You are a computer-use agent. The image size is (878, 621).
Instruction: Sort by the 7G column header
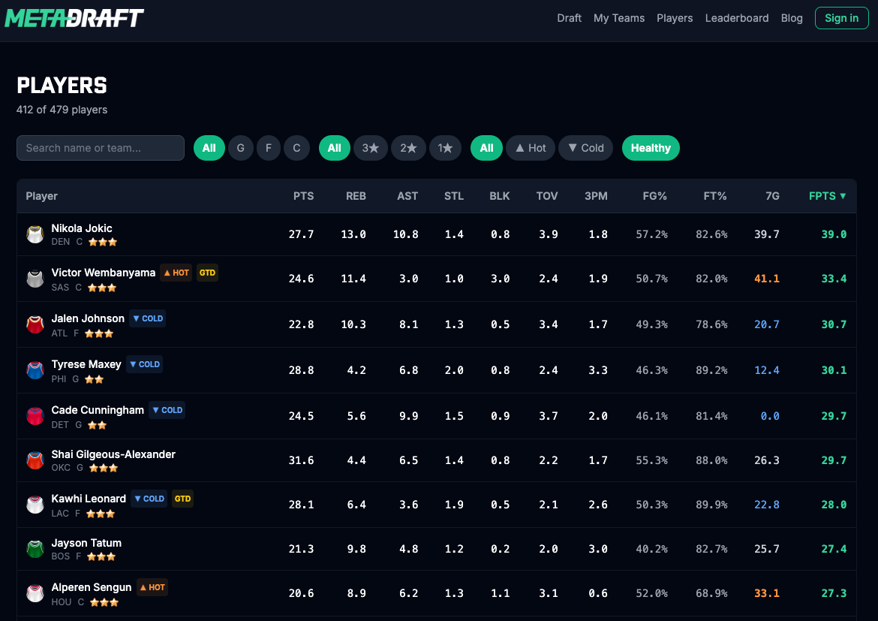pos(771,196)
